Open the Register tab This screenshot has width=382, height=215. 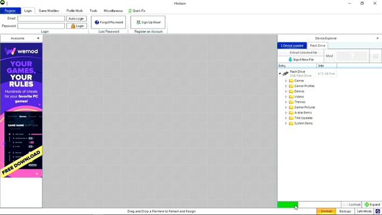click(x=10, y=11)
